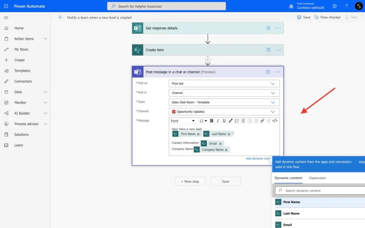Switch to the Dynamic content tab
The width and height of the screenshot is (365, 228).
click(288, 178)
